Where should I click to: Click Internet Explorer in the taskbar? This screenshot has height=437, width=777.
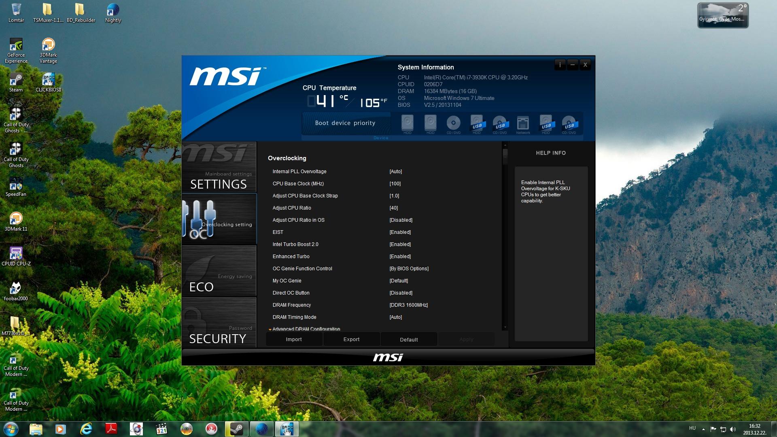coord(86,429)
